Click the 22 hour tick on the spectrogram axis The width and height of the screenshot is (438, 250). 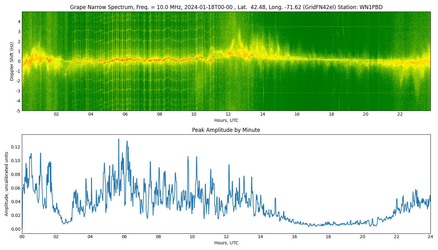click(400, 114)
